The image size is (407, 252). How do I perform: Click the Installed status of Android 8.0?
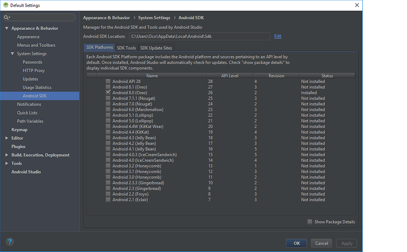point(309,93)
